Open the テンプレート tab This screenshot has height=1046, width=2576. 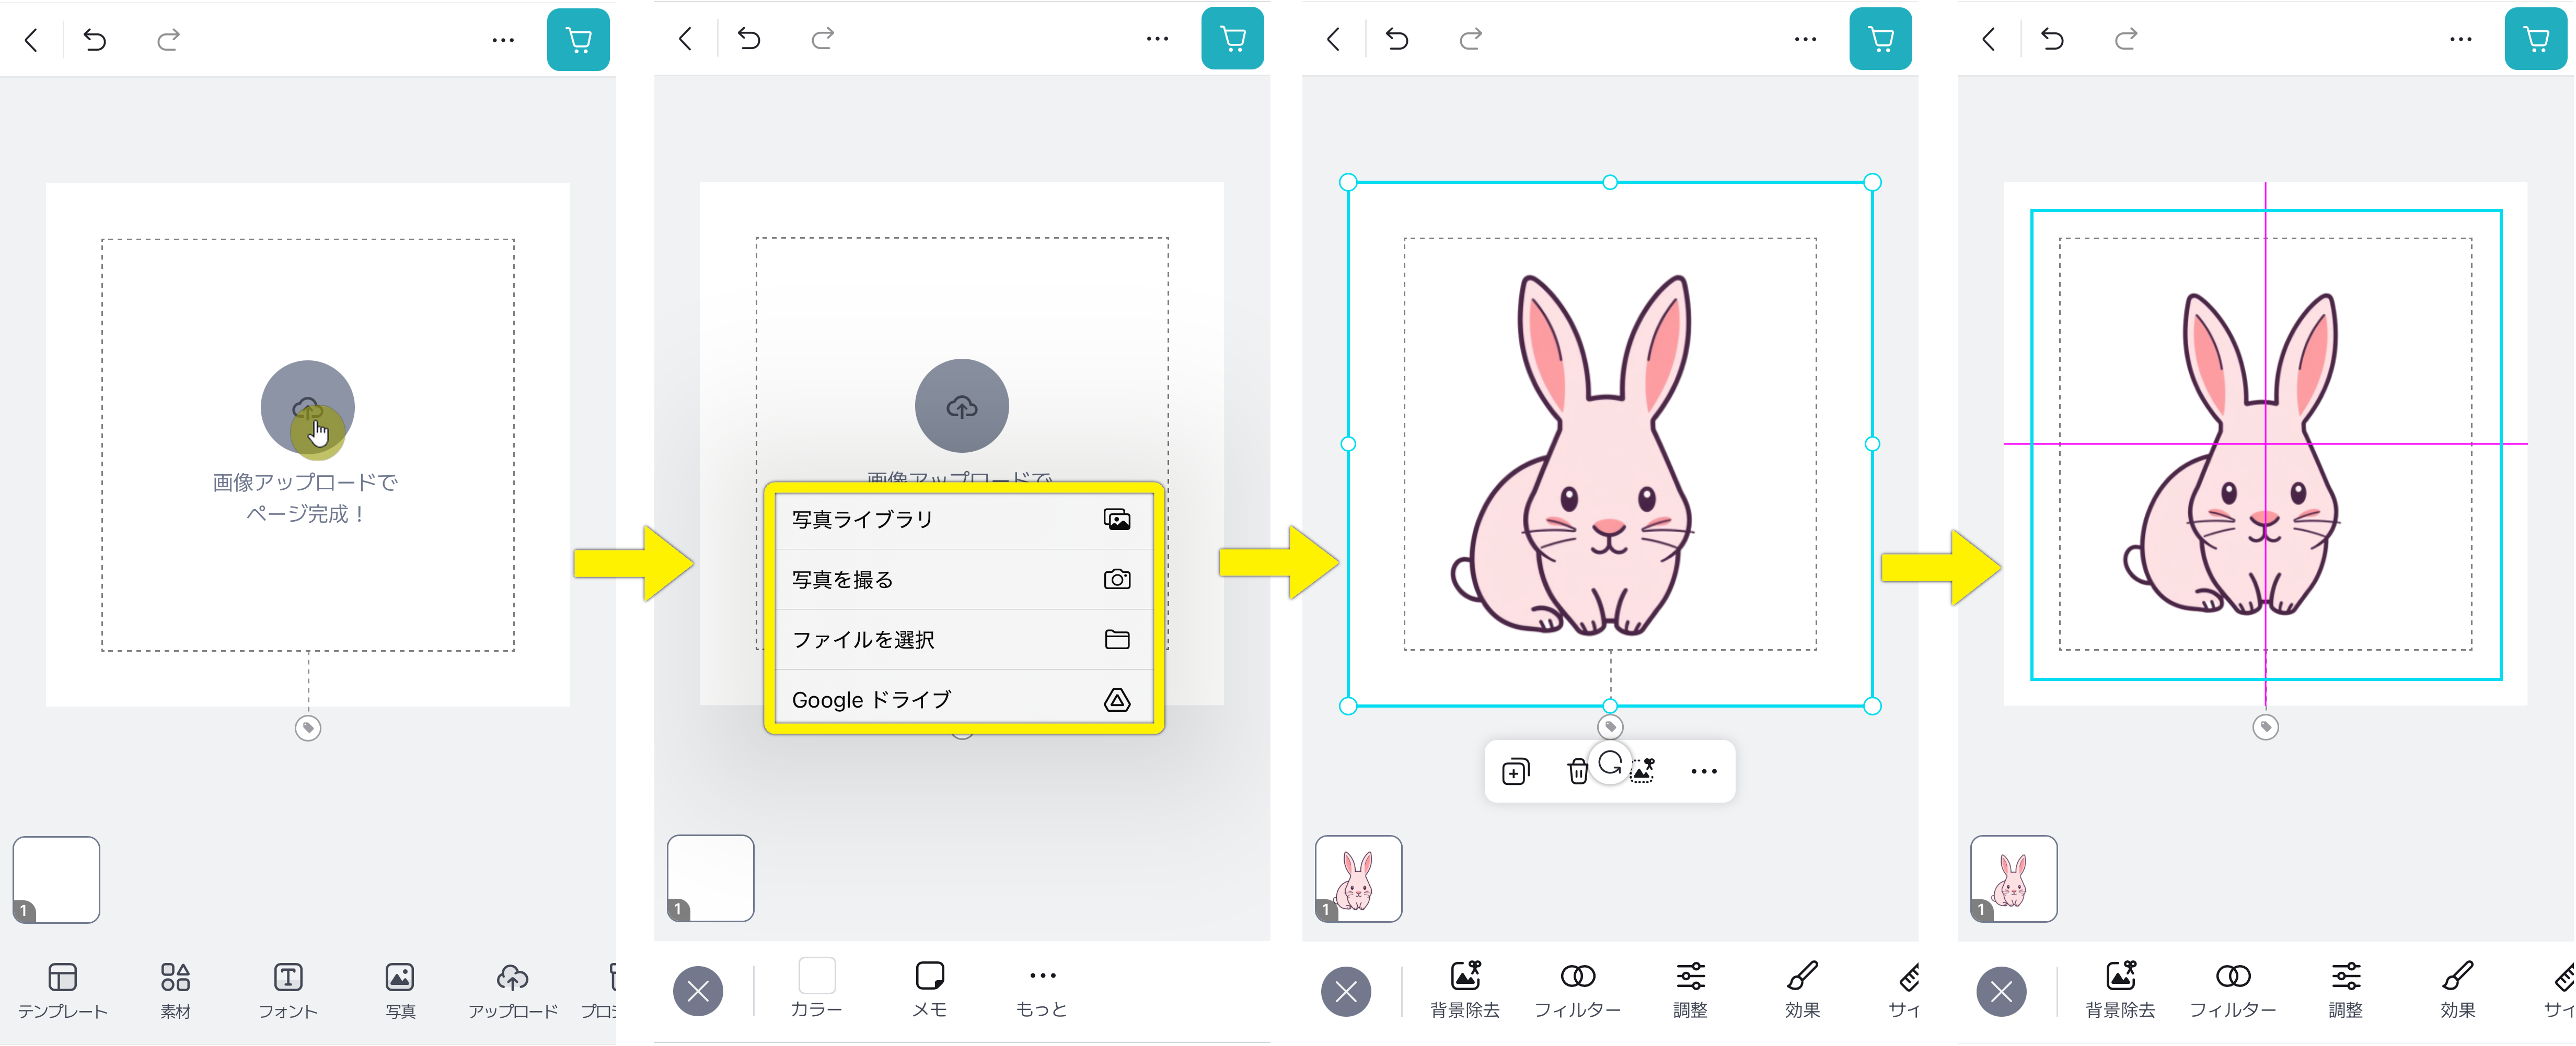62,990
